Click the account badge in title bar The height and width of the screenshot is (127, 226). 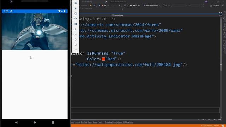point(206,2)
